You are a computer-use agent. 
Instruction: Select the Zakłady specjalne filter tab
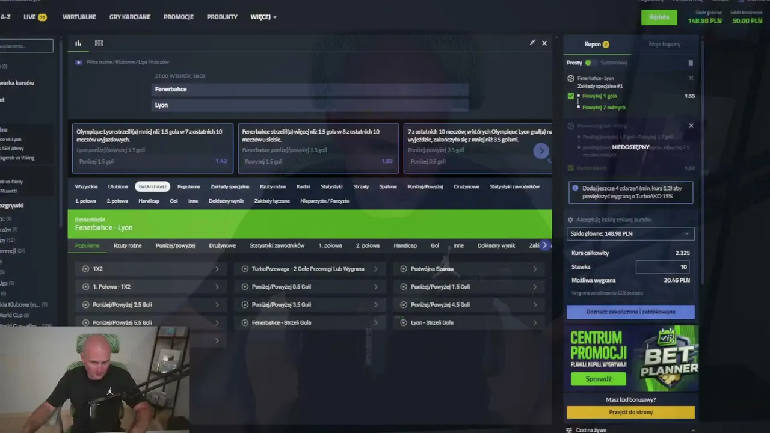point(230,186)
